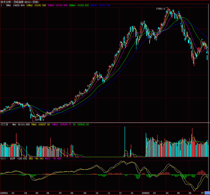Click the 10770.0 lowest price label
The width and height of the screenshot is (210, 195).
pyautogui.click(x=39, y=120)
